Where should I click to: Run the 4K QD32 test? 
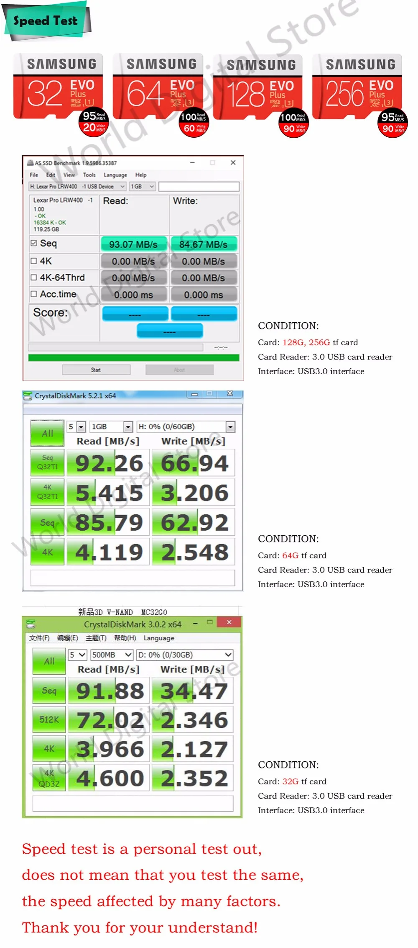click(x=49, y=778)
